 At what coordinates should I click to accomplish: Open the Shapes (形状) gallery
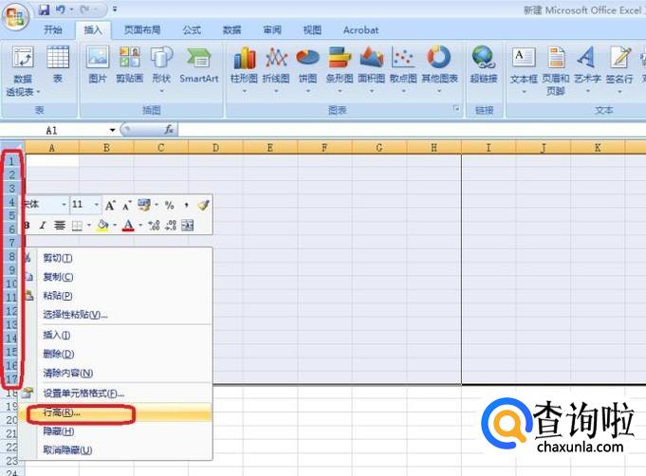[161, 69]
